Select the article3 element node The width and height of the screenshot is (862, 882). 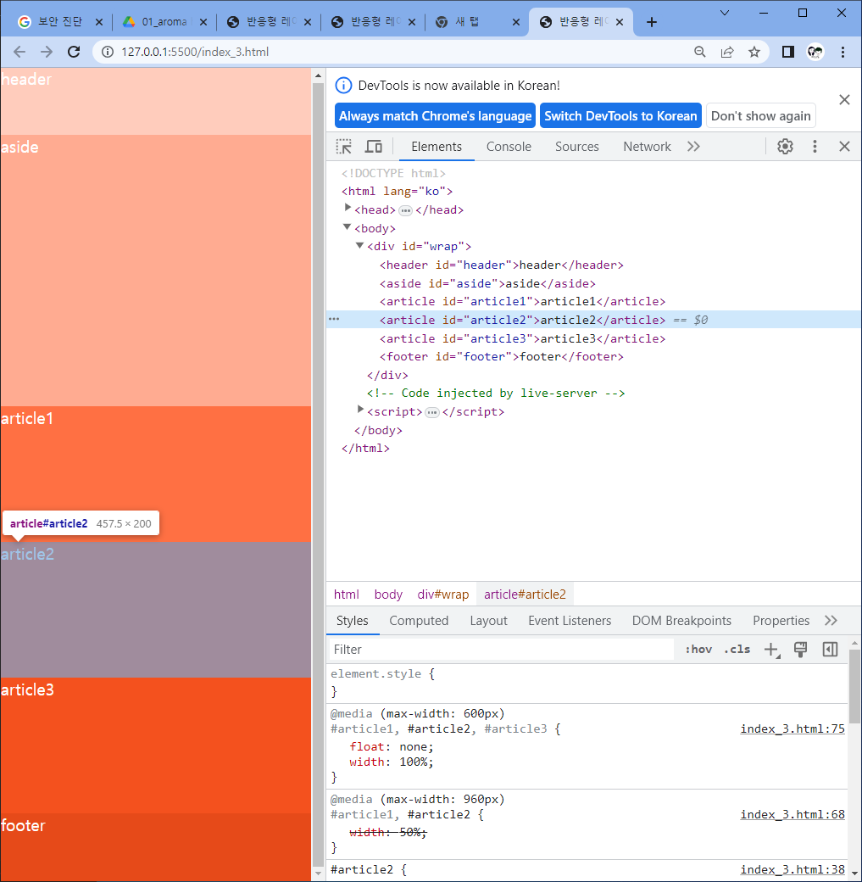click(x=522, y=338)
